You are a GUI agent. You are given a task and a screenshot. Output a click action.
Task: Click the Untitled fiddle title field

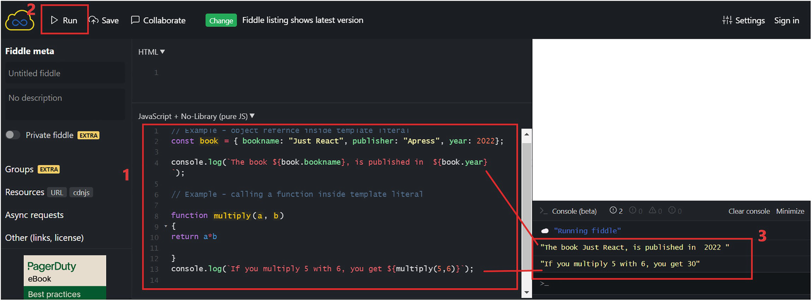(x=65, y=73)
